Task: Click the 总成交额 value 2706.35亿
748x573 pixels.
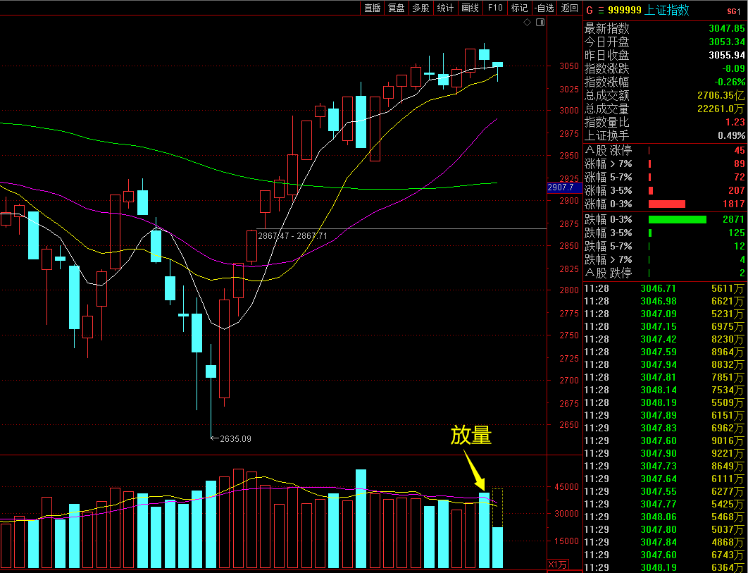Action: coord(721,95)
